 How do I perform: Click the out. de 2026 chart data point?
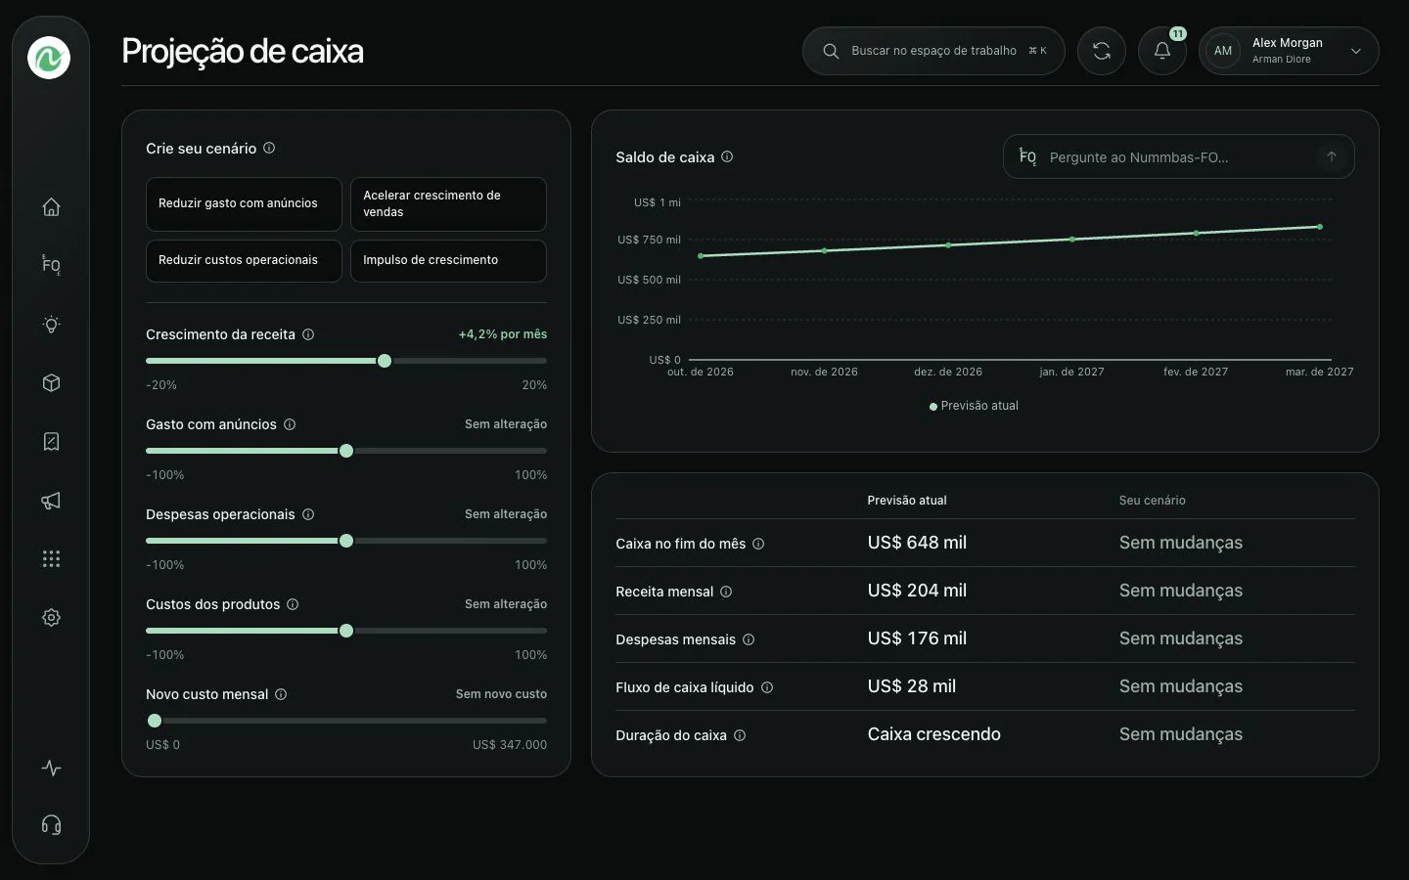click(701, 256)
